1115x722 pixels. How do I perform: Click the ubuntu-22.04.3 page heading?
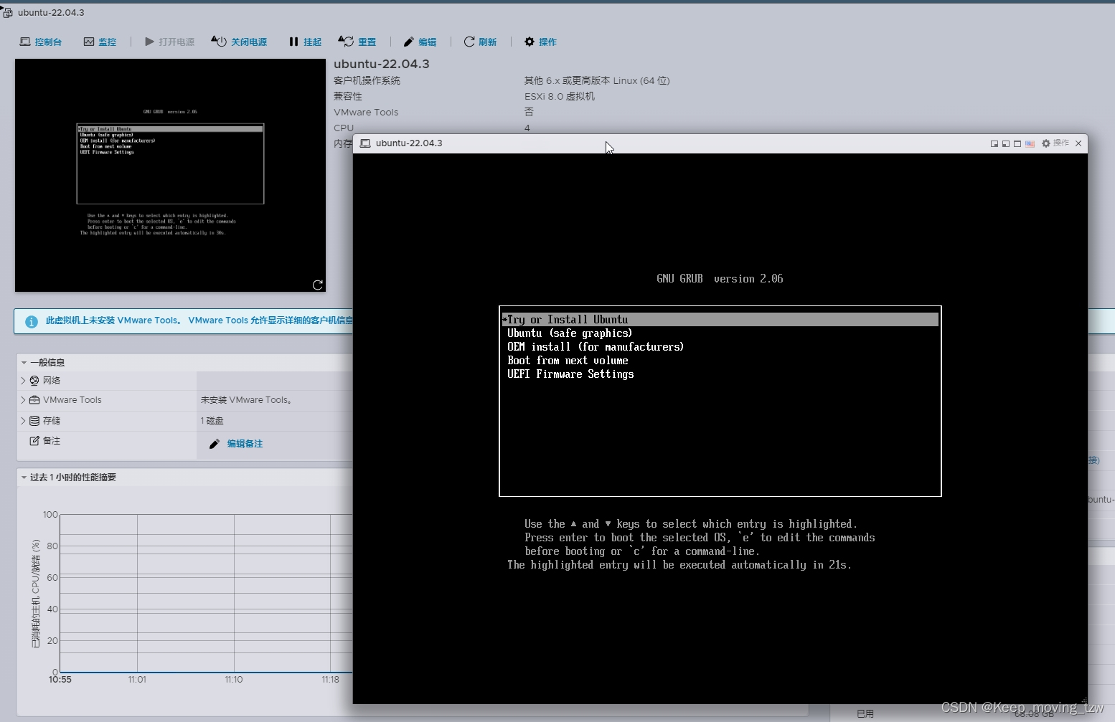point(382,64)
